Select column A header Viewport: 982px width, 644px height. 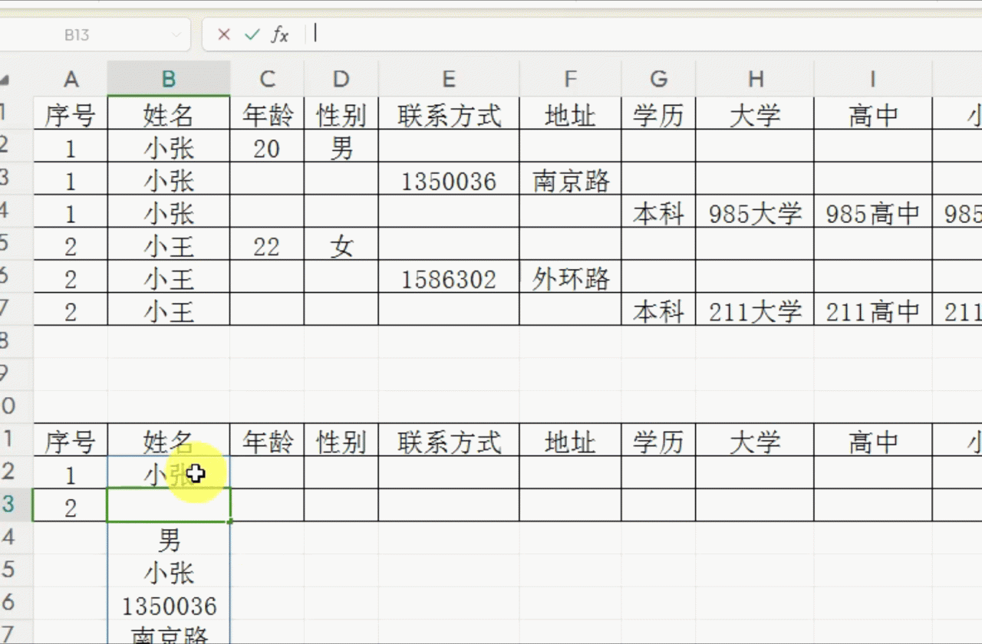[71, 79]
